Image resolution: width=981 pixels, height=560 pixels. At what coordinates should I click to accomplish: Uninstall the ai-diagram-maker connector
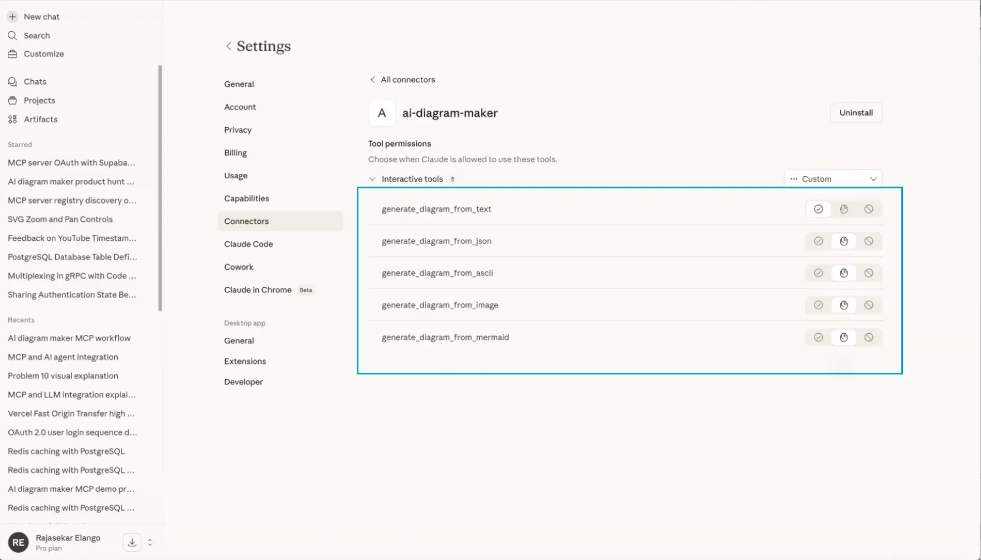(x=856, y=113)
